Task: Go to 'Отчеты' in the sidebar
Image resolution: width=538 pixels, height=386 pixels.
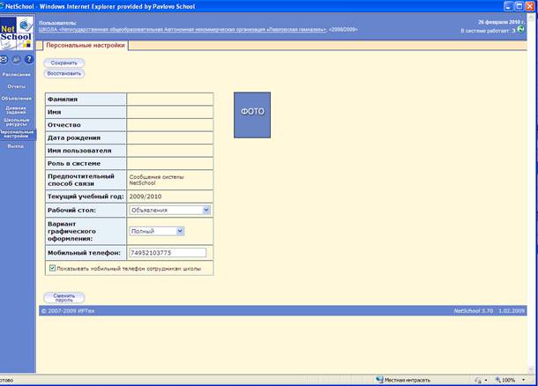Action: tap(17, 86)
